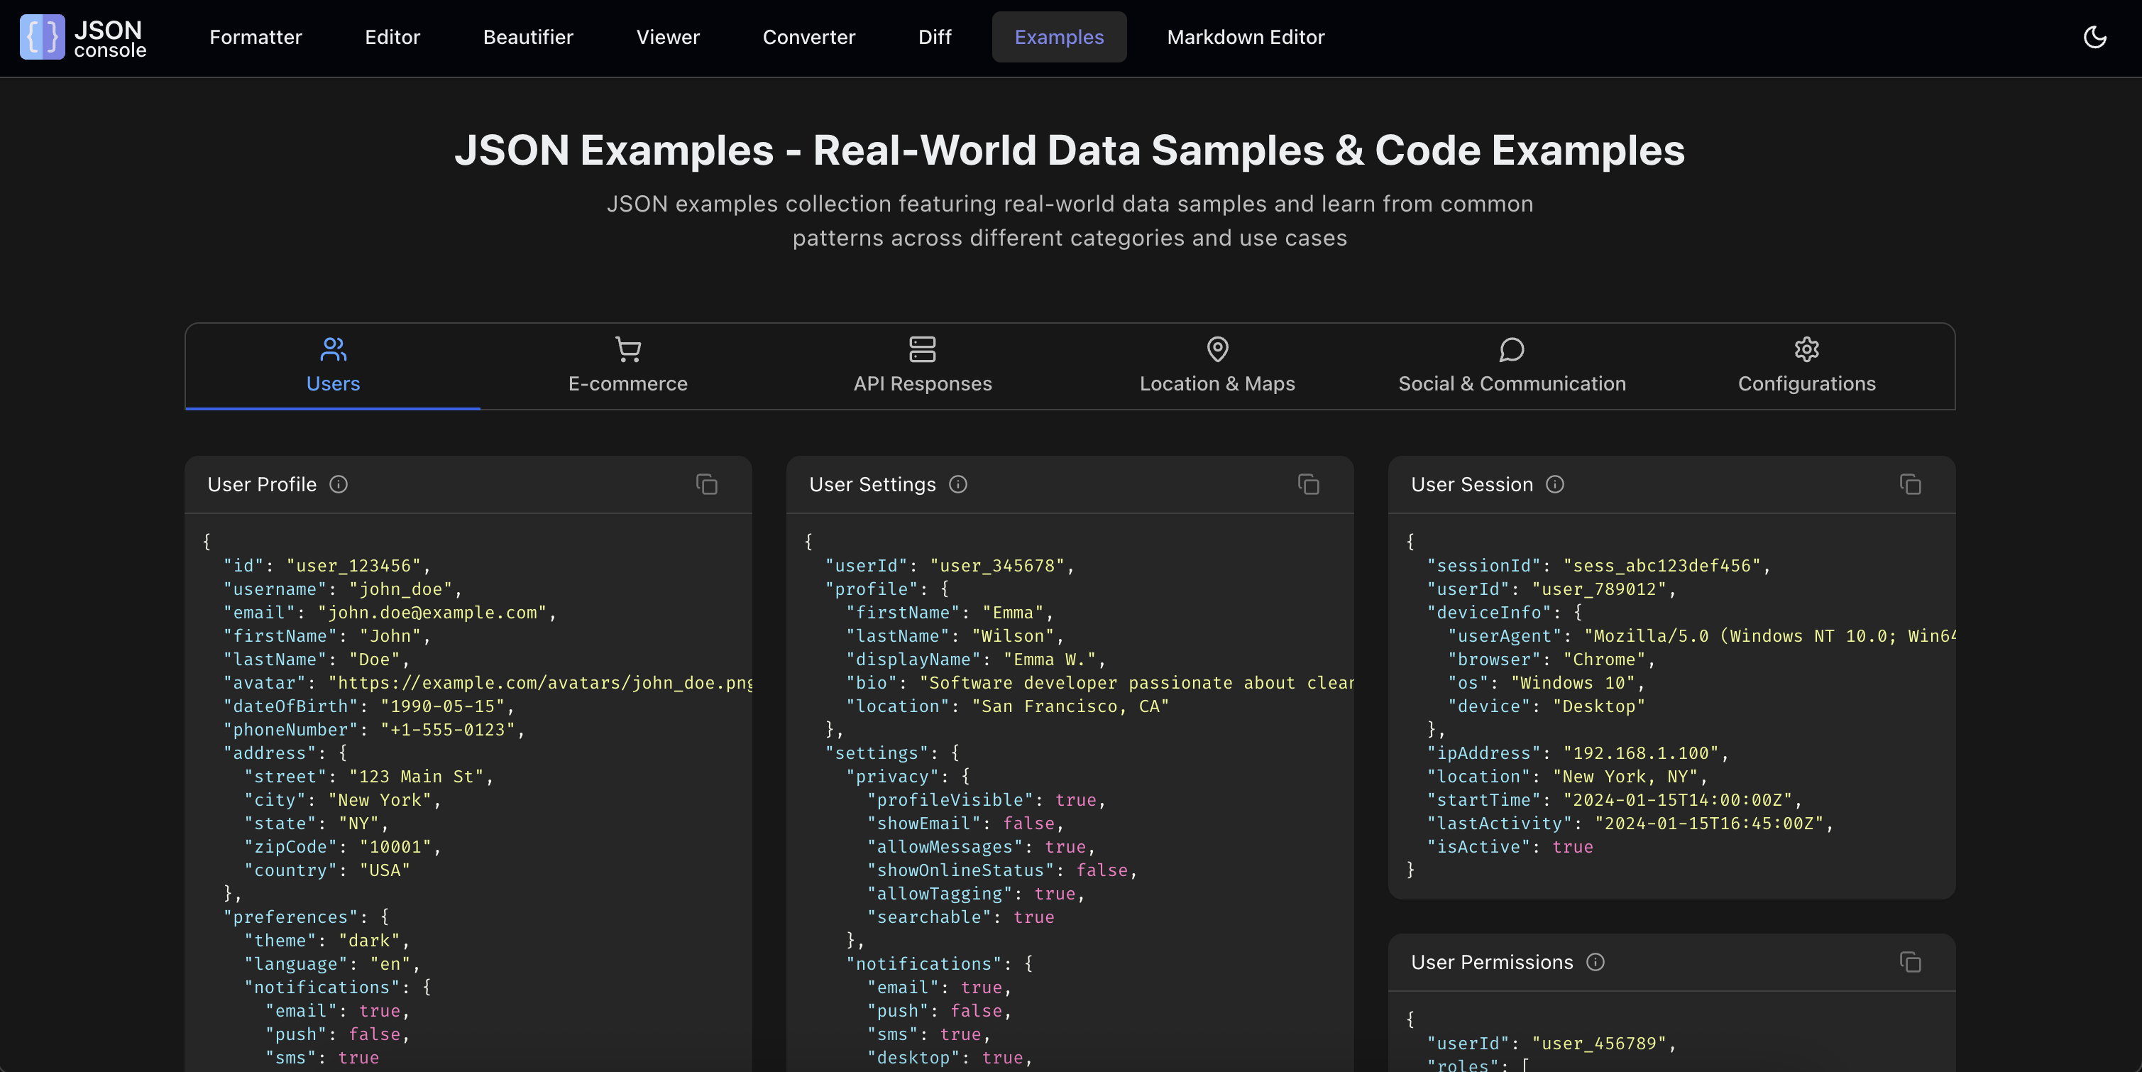
Task: Navigate to the Converter page
Action: tap(808, 38)
